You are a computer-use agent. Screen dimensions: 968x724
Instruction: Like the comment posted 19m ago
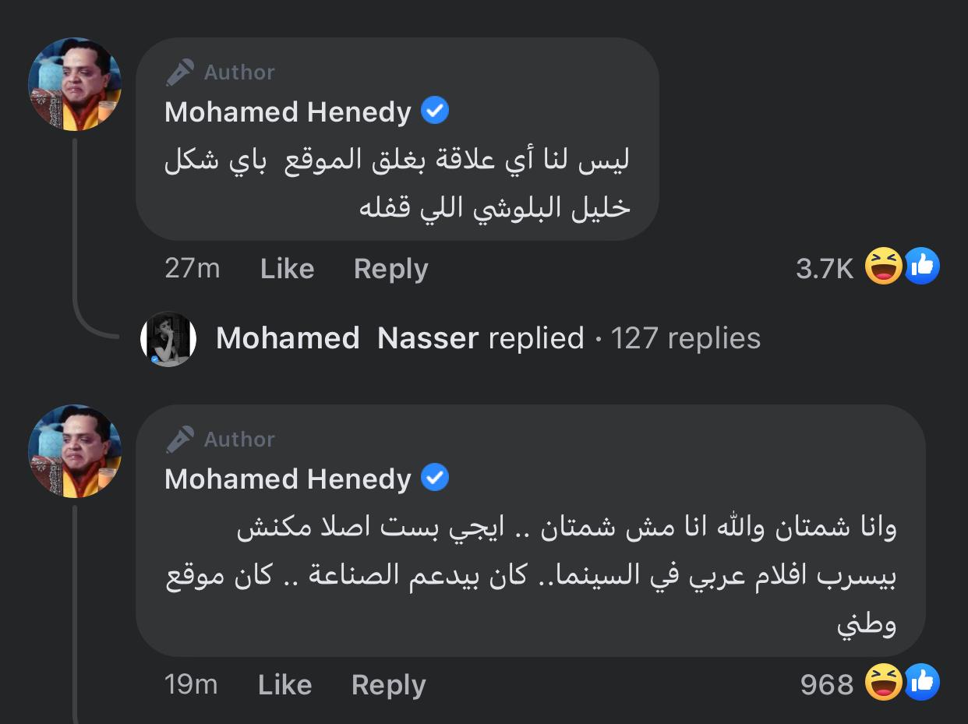pyautogui.click(x=284, y=685)
